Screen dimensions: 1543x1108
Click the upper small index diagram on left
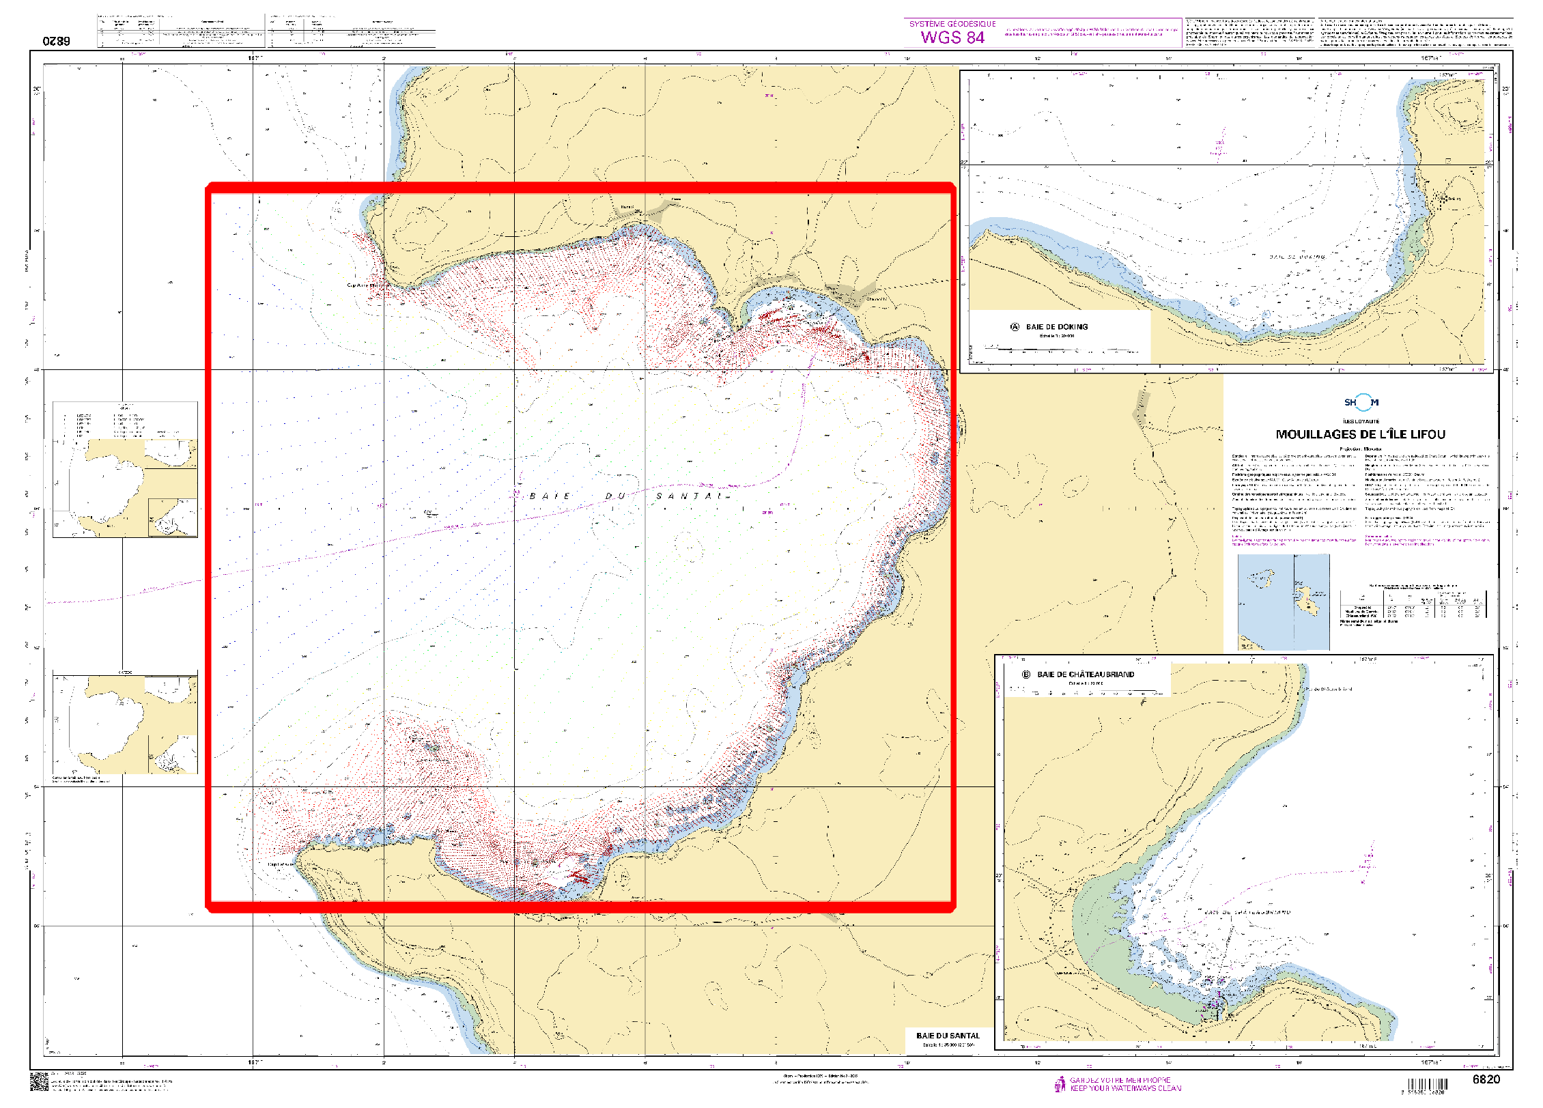click(125, 470)
